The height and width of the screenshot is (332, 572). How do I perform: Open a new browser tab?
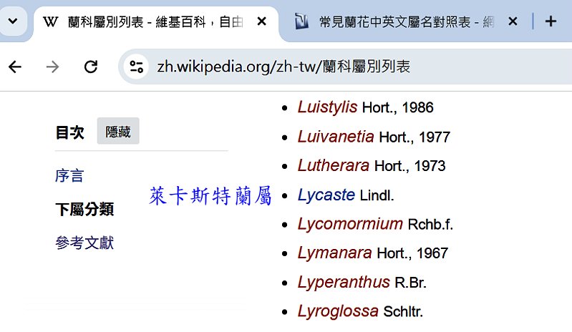click(551, 21)
